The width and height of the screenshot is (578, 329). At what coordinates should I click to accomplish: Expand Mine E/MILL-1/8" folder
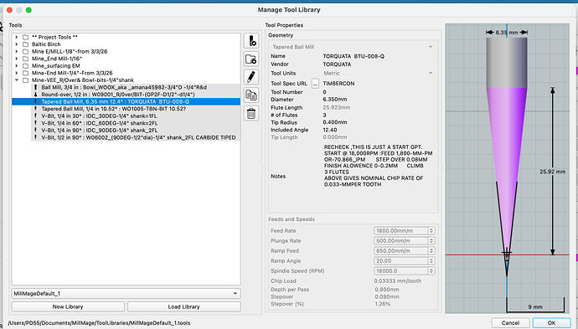[x=16, y=52]
